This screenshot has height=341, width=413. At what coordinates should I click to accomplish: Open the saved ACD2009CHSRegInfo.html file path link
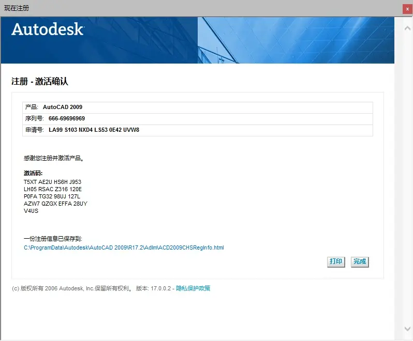pos(124,247)
